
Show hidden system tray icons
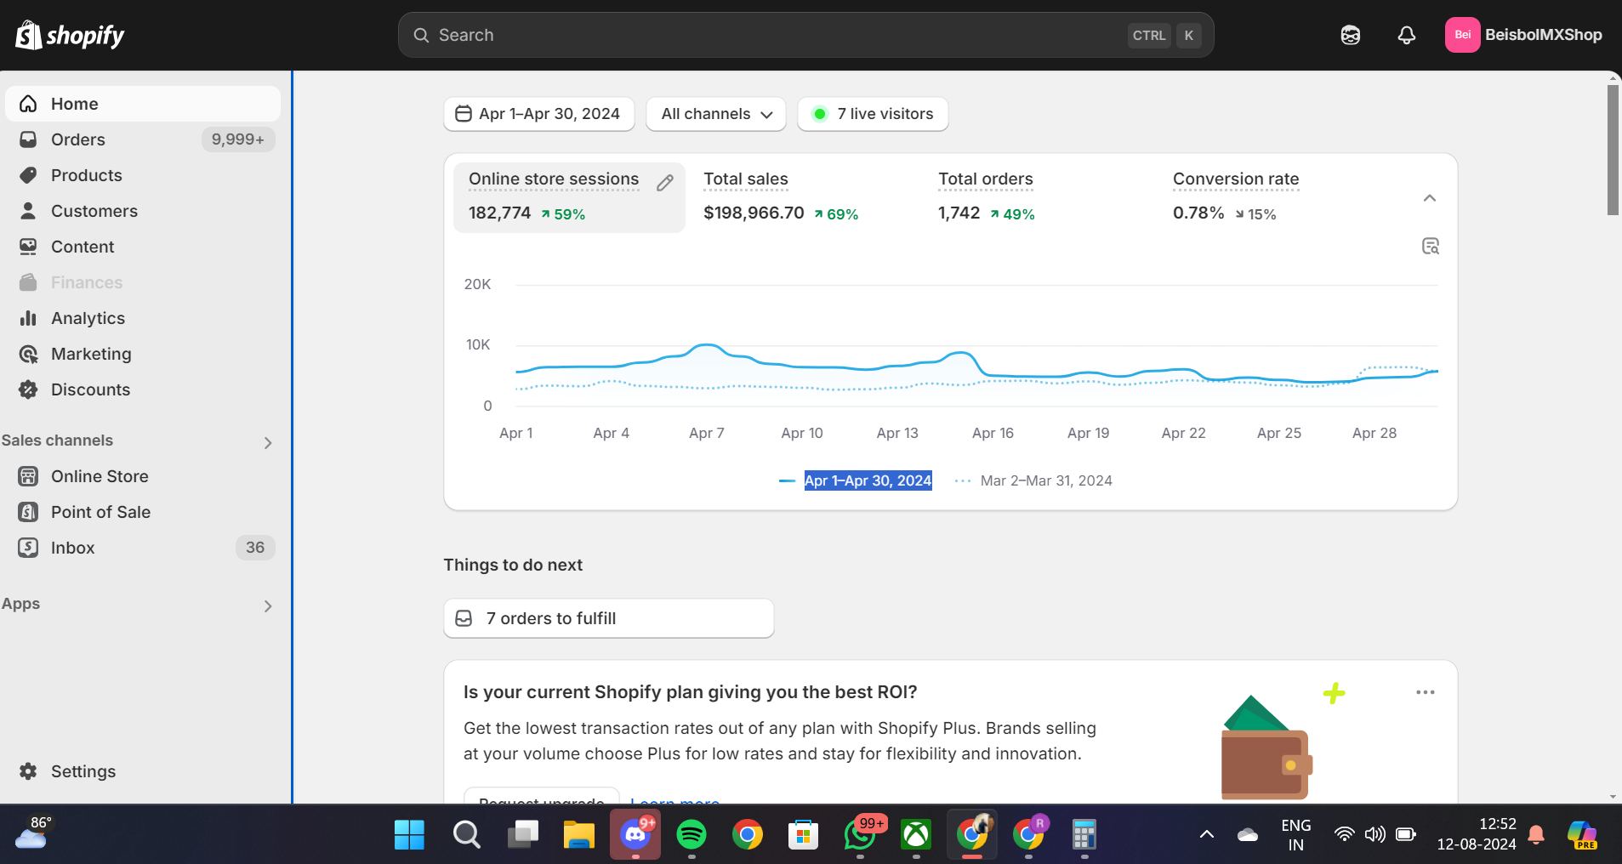tap(1206, 834)
